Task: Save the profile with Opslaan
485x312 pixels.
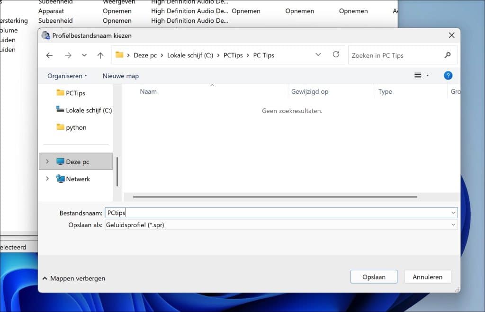Action: coord(374,277)
